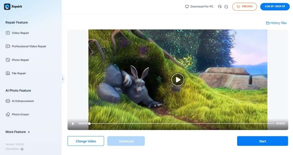
Task: Click the AI Photo Feature heading
Action: (x=18, y=90)
